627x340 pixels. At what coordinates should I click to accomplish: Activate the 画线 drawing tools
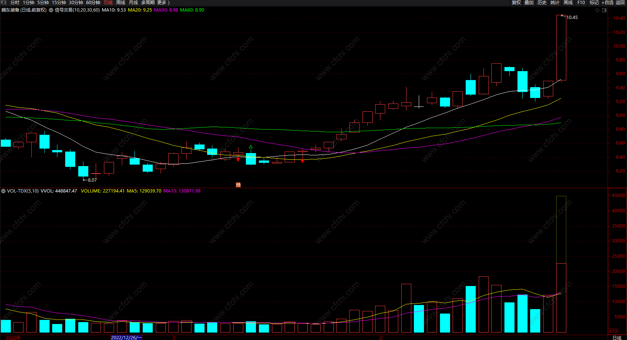click(568, 3)
